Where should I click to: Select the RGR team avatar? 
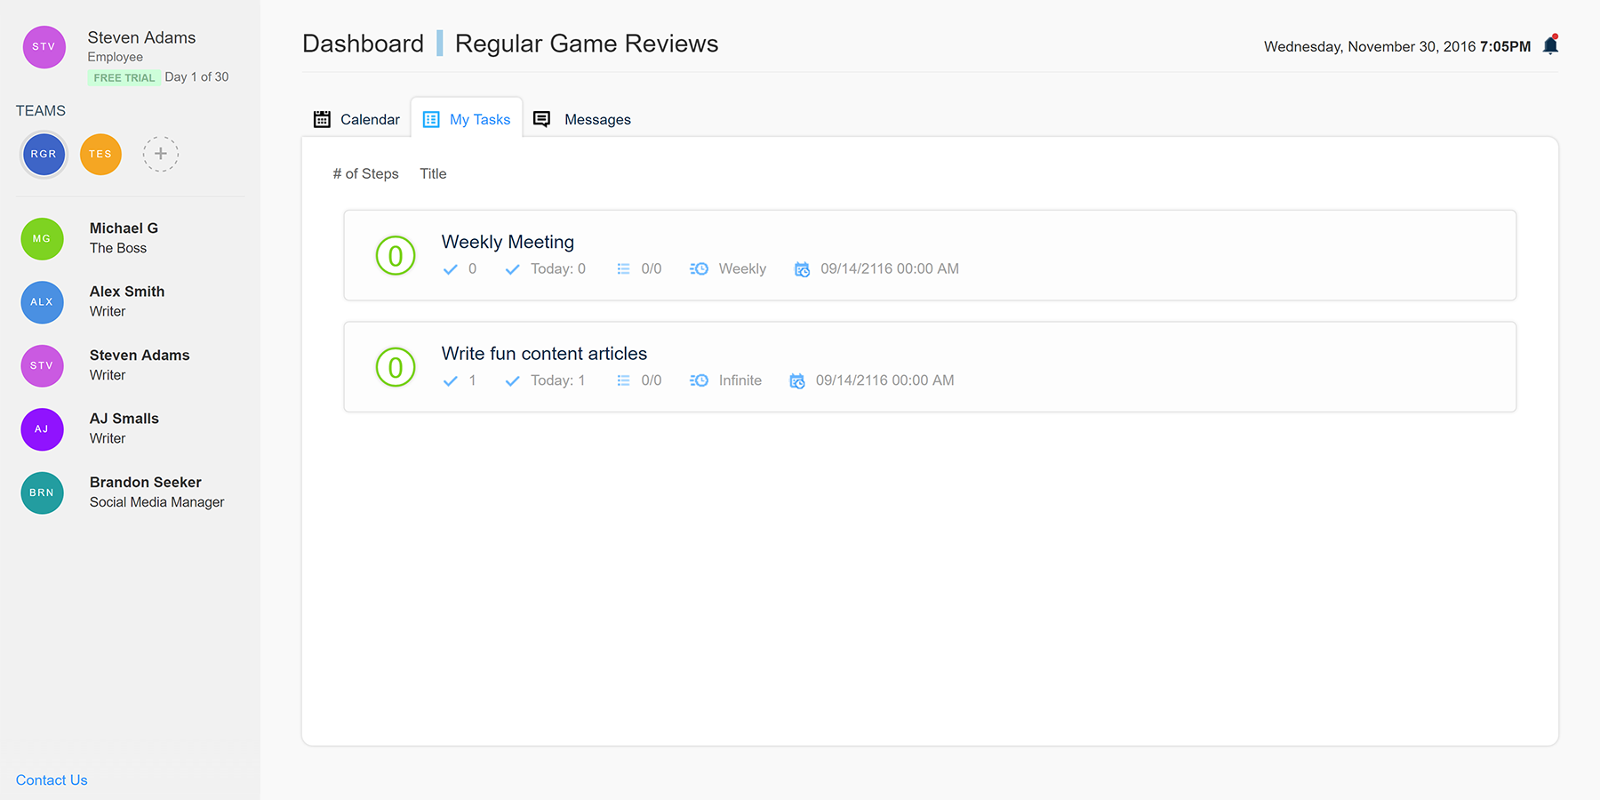(44, 154)
